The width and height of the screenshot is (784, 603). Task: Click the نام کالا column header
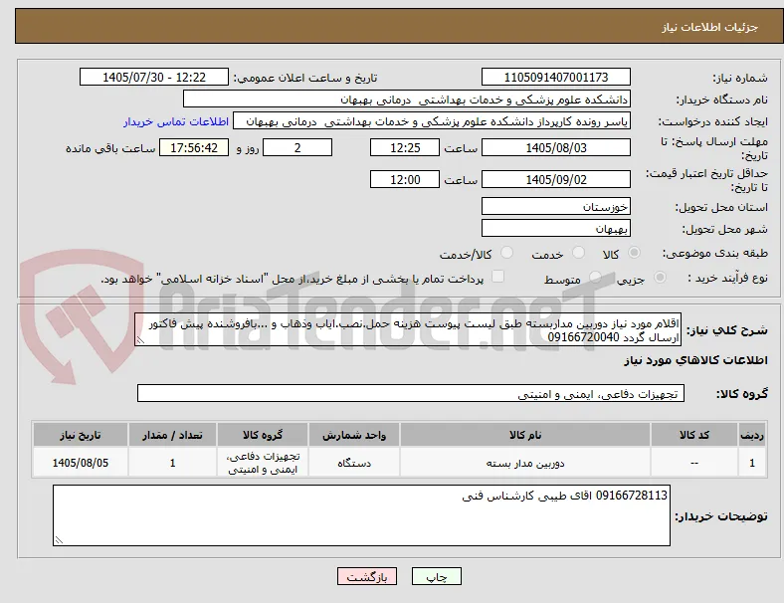pos(525,435)
